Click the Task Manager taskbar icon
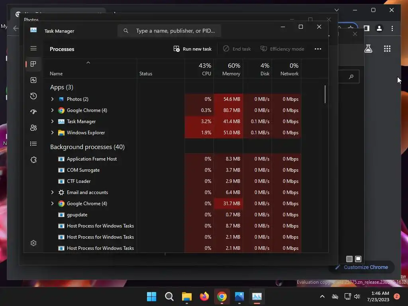Viewport: 408px width, 306px height. pos(257,296)
